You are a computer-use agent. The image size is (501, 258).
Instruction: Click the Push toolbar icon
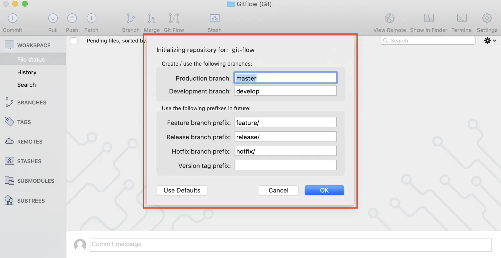(x=72, y=18)
